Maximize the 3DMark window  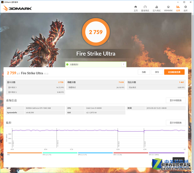(x=184, y=2)
